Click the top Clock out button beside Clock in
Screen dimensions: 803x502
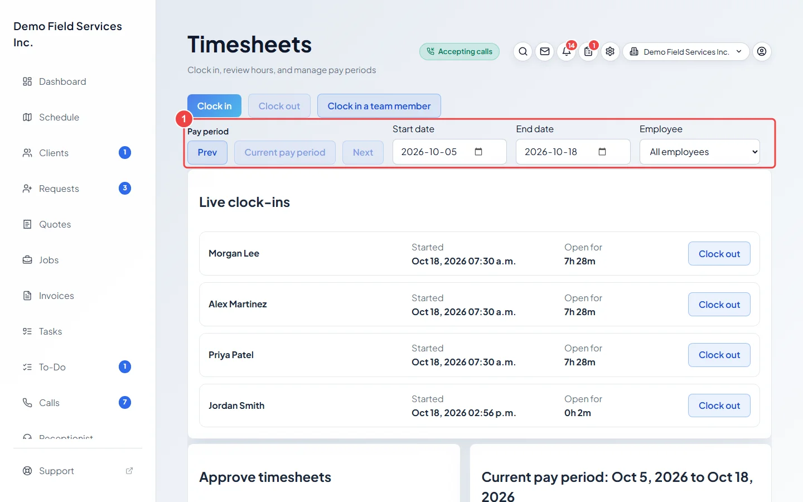(279, 106)
